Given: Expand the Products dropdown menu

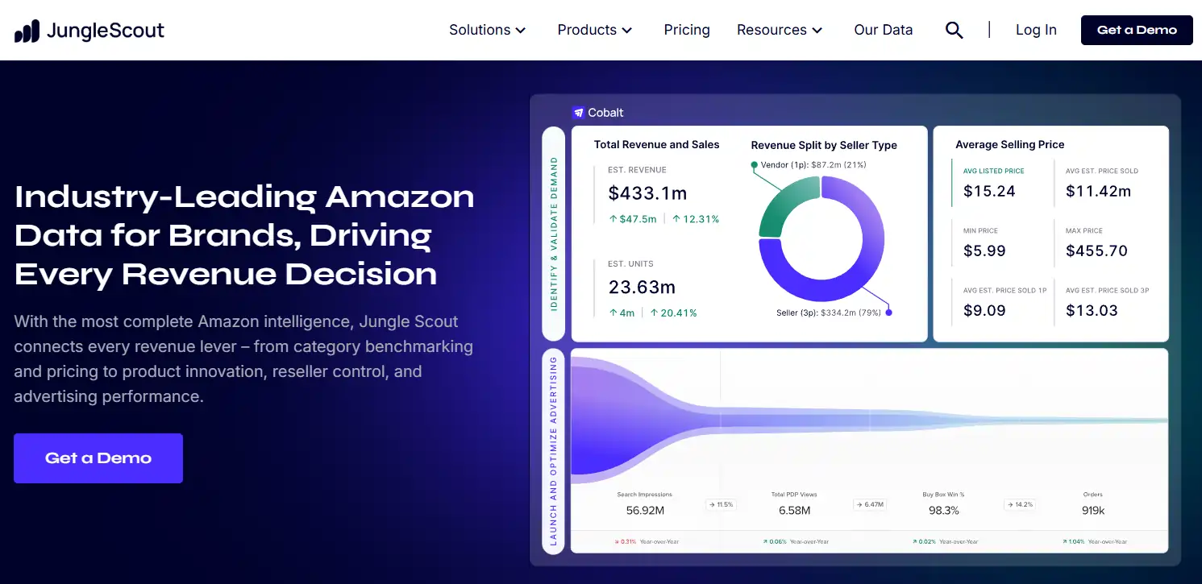Looking at the screenshot, I should point(594,31).
